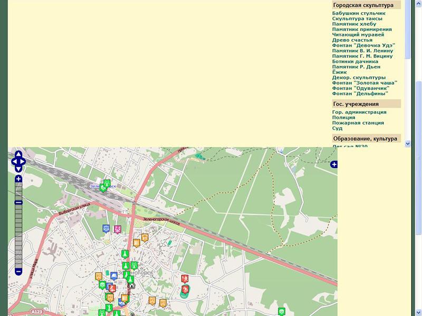The height and width of the screenshot is (316, 422).
Task: Pan the map up with the north arrow
Action: click(18, 154)
